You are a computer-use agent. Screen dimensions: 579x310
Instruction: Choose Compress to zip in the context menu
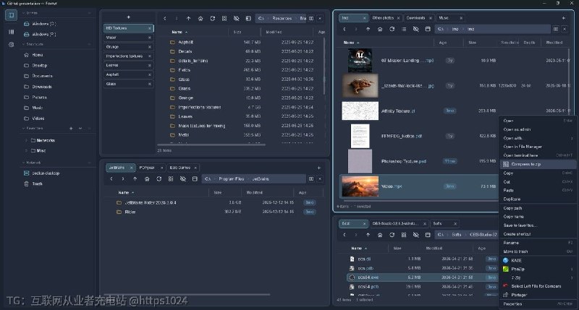pos(538,164)
